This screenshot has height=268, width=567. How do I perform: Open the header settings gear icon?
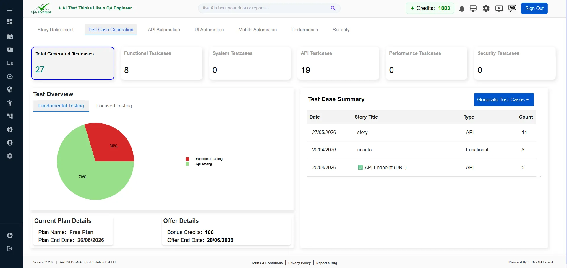tap(486, 9)
